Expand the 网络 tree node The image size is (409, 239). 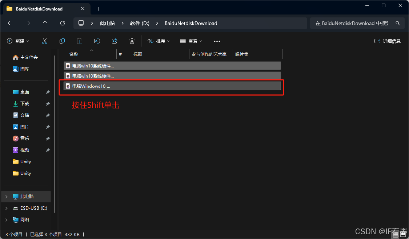[x=7, y=220]
